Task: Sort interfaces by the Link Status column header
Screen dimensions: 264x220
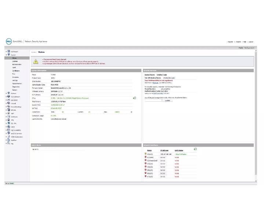Action: pyautogui.click(x=179, y=150)
